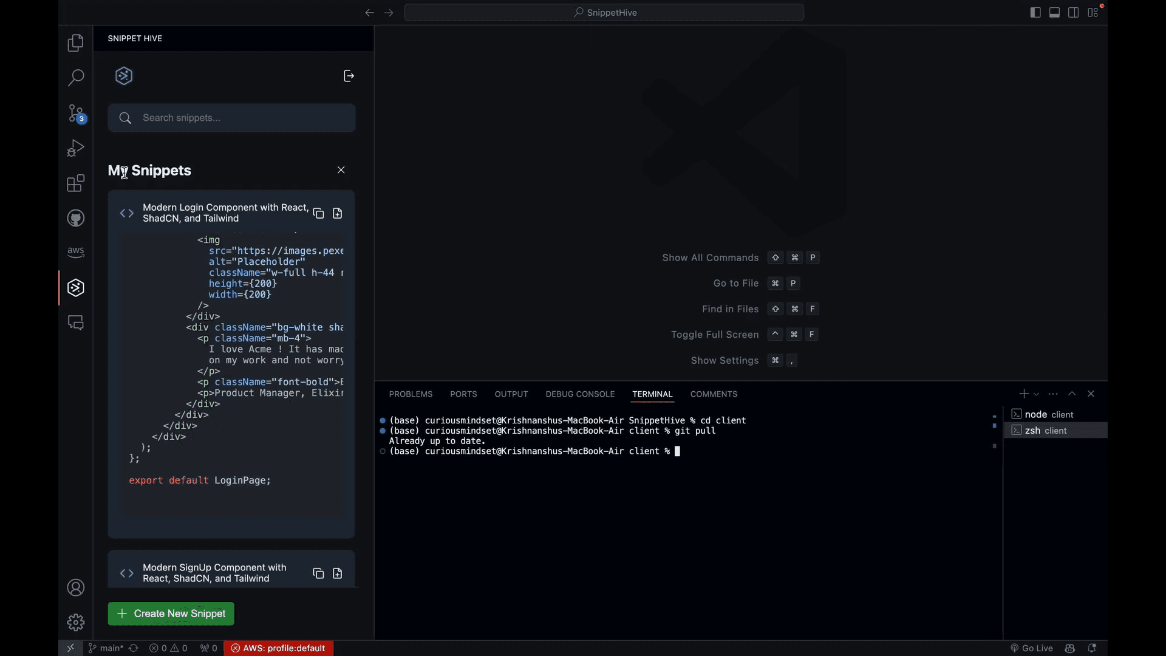Click AWS: profile:default in status bar

tap(278, 647)
